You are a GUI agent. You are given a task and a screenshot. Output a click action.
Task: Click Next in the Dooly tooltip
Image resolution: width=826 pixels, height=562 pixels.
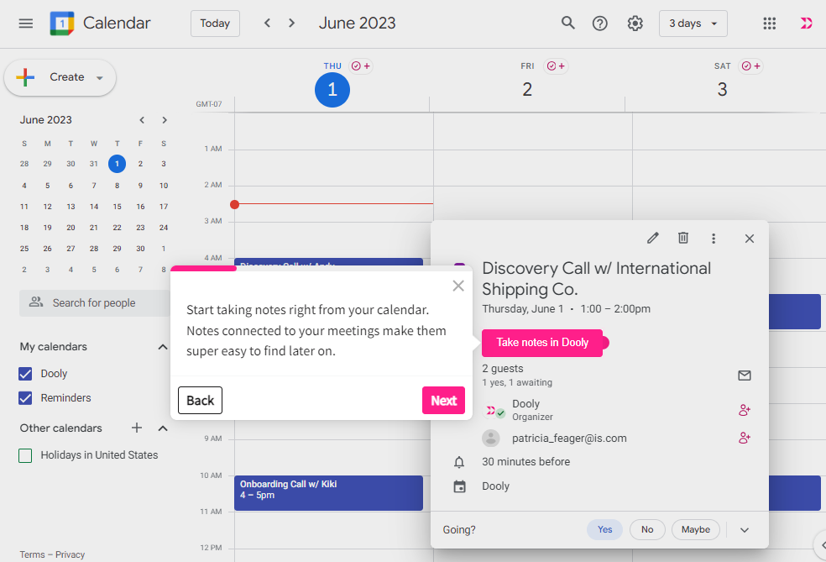click(443, 400)
